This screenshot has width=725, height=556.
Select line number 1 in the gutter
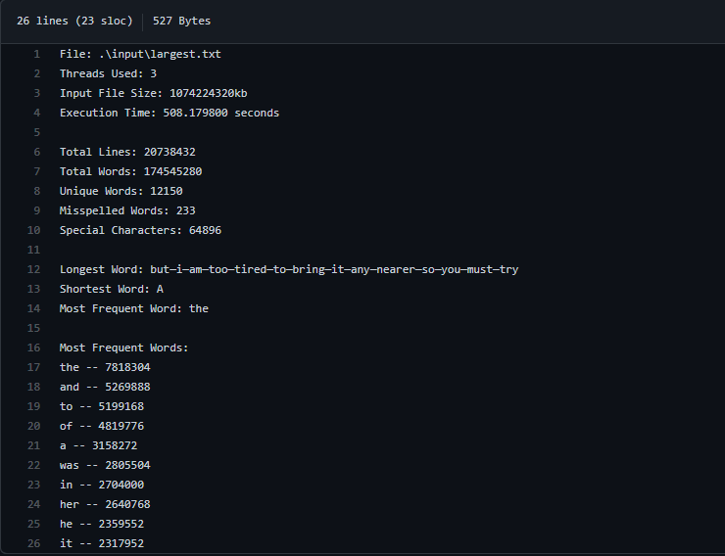pos(36,55)
